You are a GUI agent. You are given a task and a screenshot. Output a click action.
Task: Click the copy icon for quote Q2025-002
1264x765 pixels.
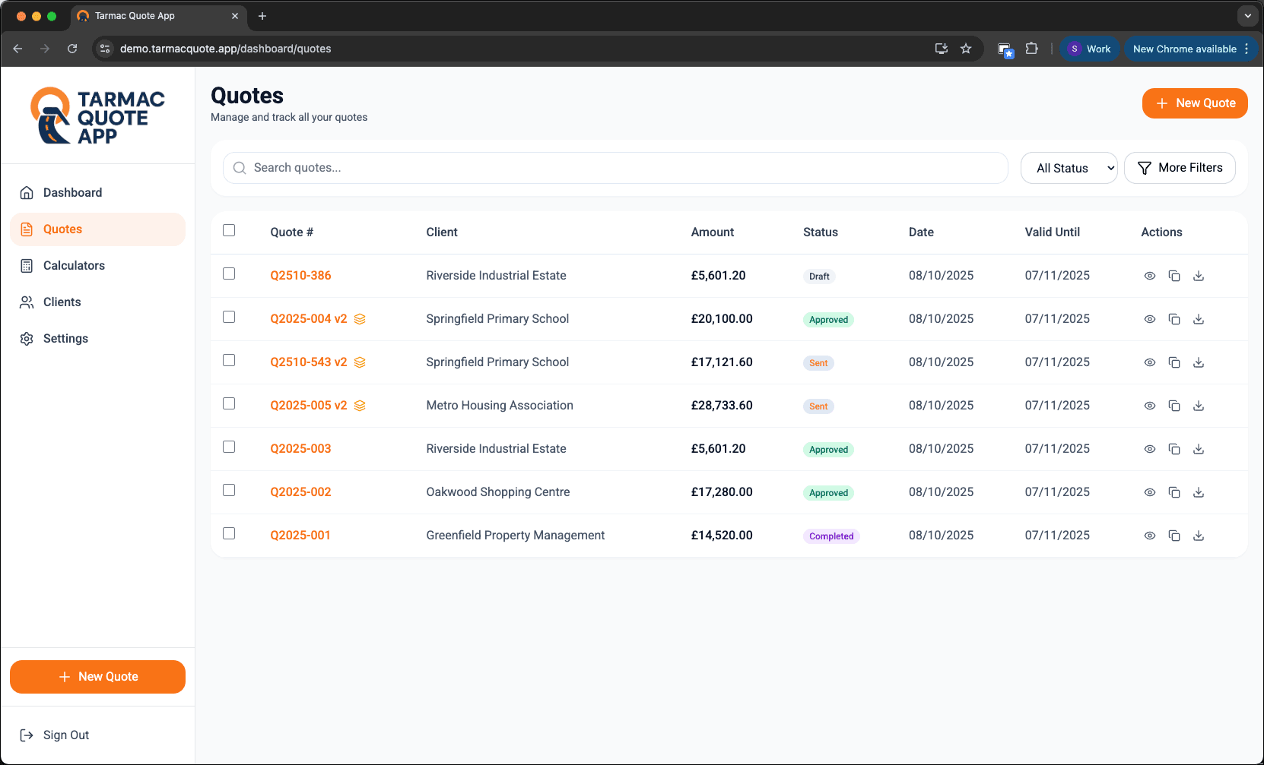point(1173,492)
